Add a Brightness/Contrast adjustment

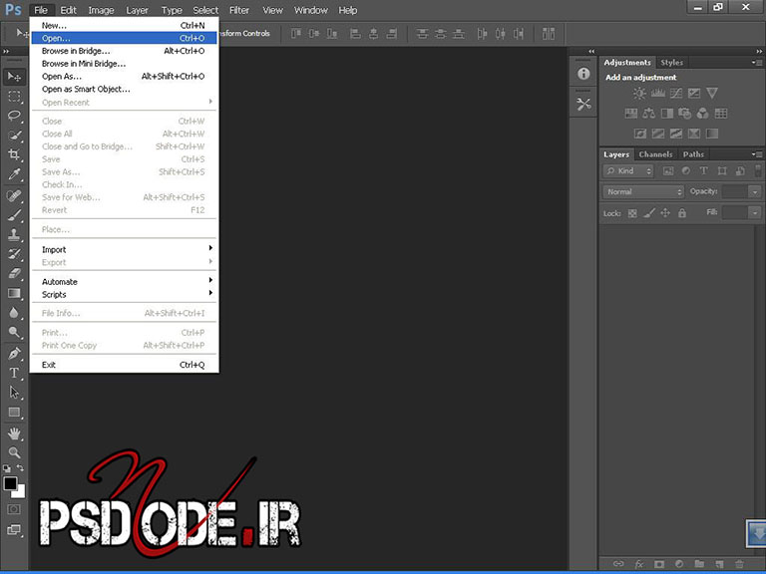click(x=639, y=94)
